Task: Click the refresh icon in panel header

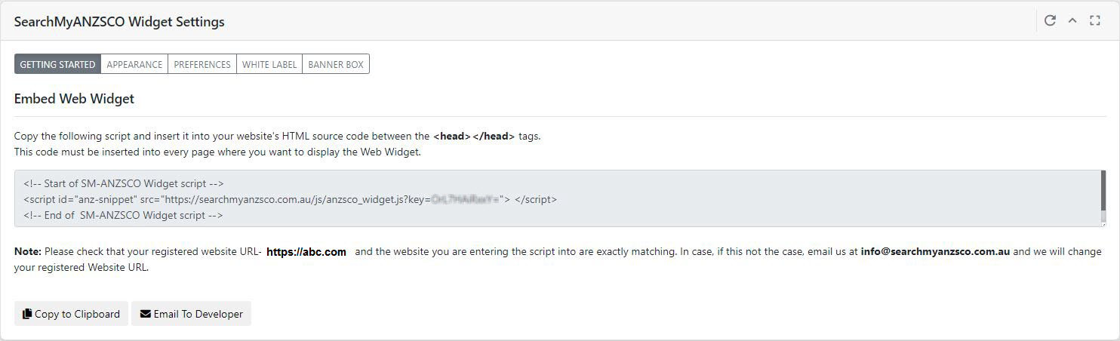Action: (1050, 20)
